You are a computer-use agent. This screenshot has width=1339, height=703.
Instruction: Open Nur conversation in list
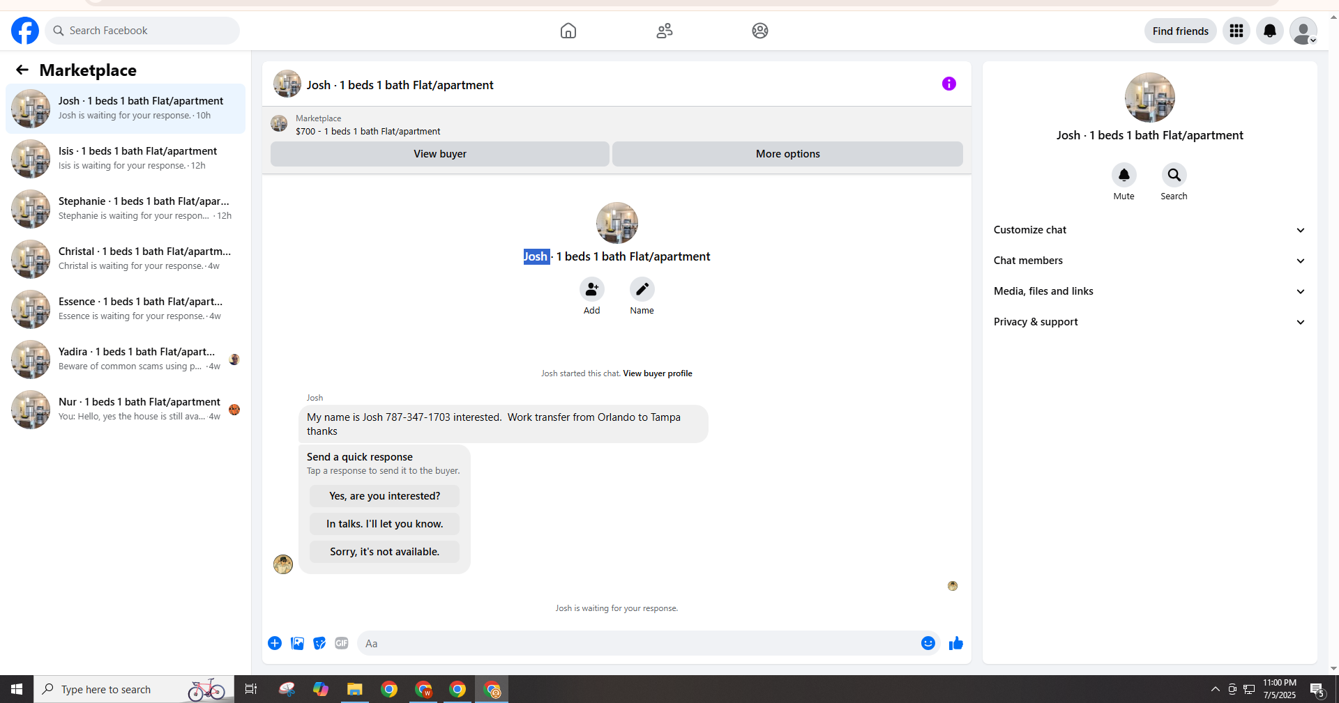(126, 410)
